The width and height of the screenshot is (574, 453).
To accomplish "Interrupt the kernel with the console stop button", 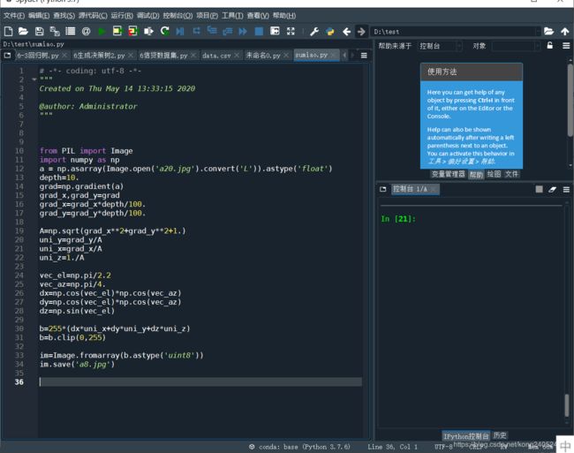I will (x=539, y=189).
